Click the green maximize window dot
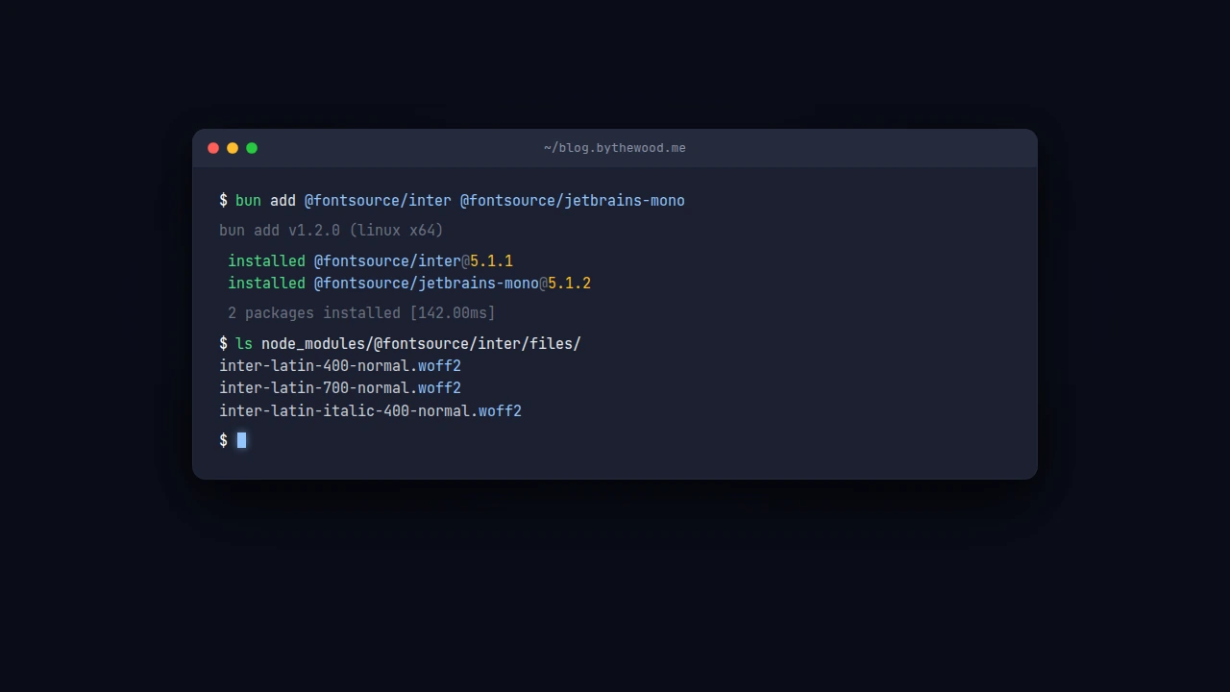 [252, 148]
